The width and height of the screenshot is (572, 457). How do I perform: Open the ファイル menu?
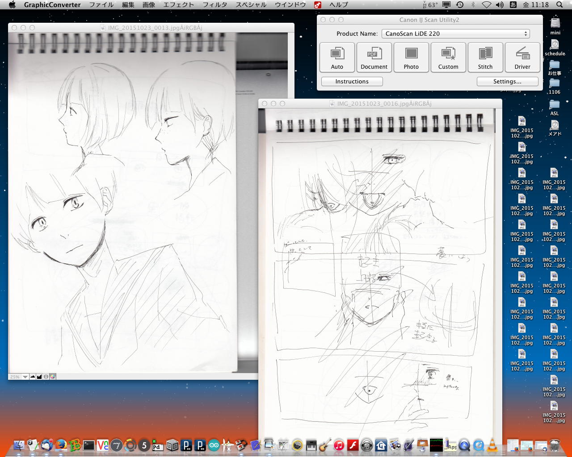[101, 5]
